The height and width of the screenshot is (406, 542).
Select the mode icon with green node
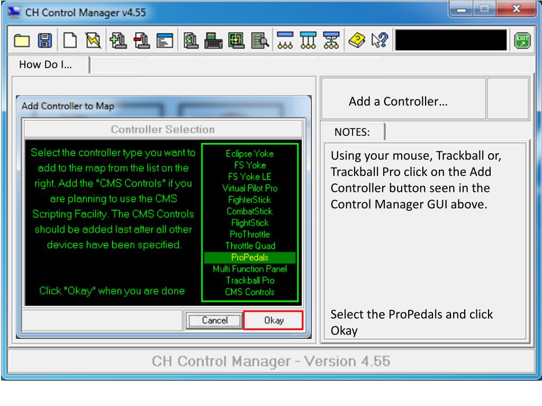[331, 40]
